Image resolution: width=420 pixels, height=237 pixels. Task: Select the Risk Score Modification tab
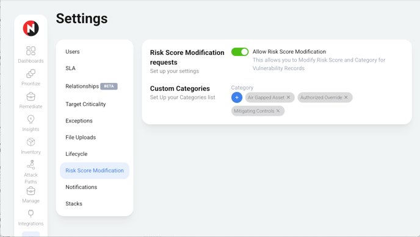(95, 171)
